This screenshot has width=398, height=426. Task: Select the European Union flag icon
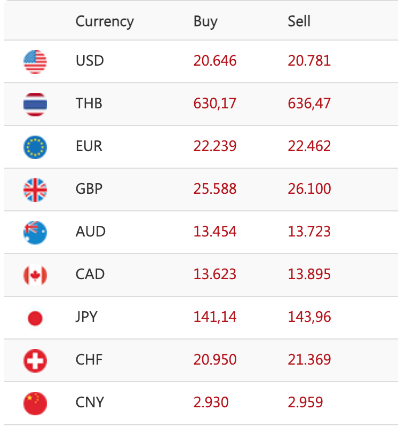tap(35, 147)
